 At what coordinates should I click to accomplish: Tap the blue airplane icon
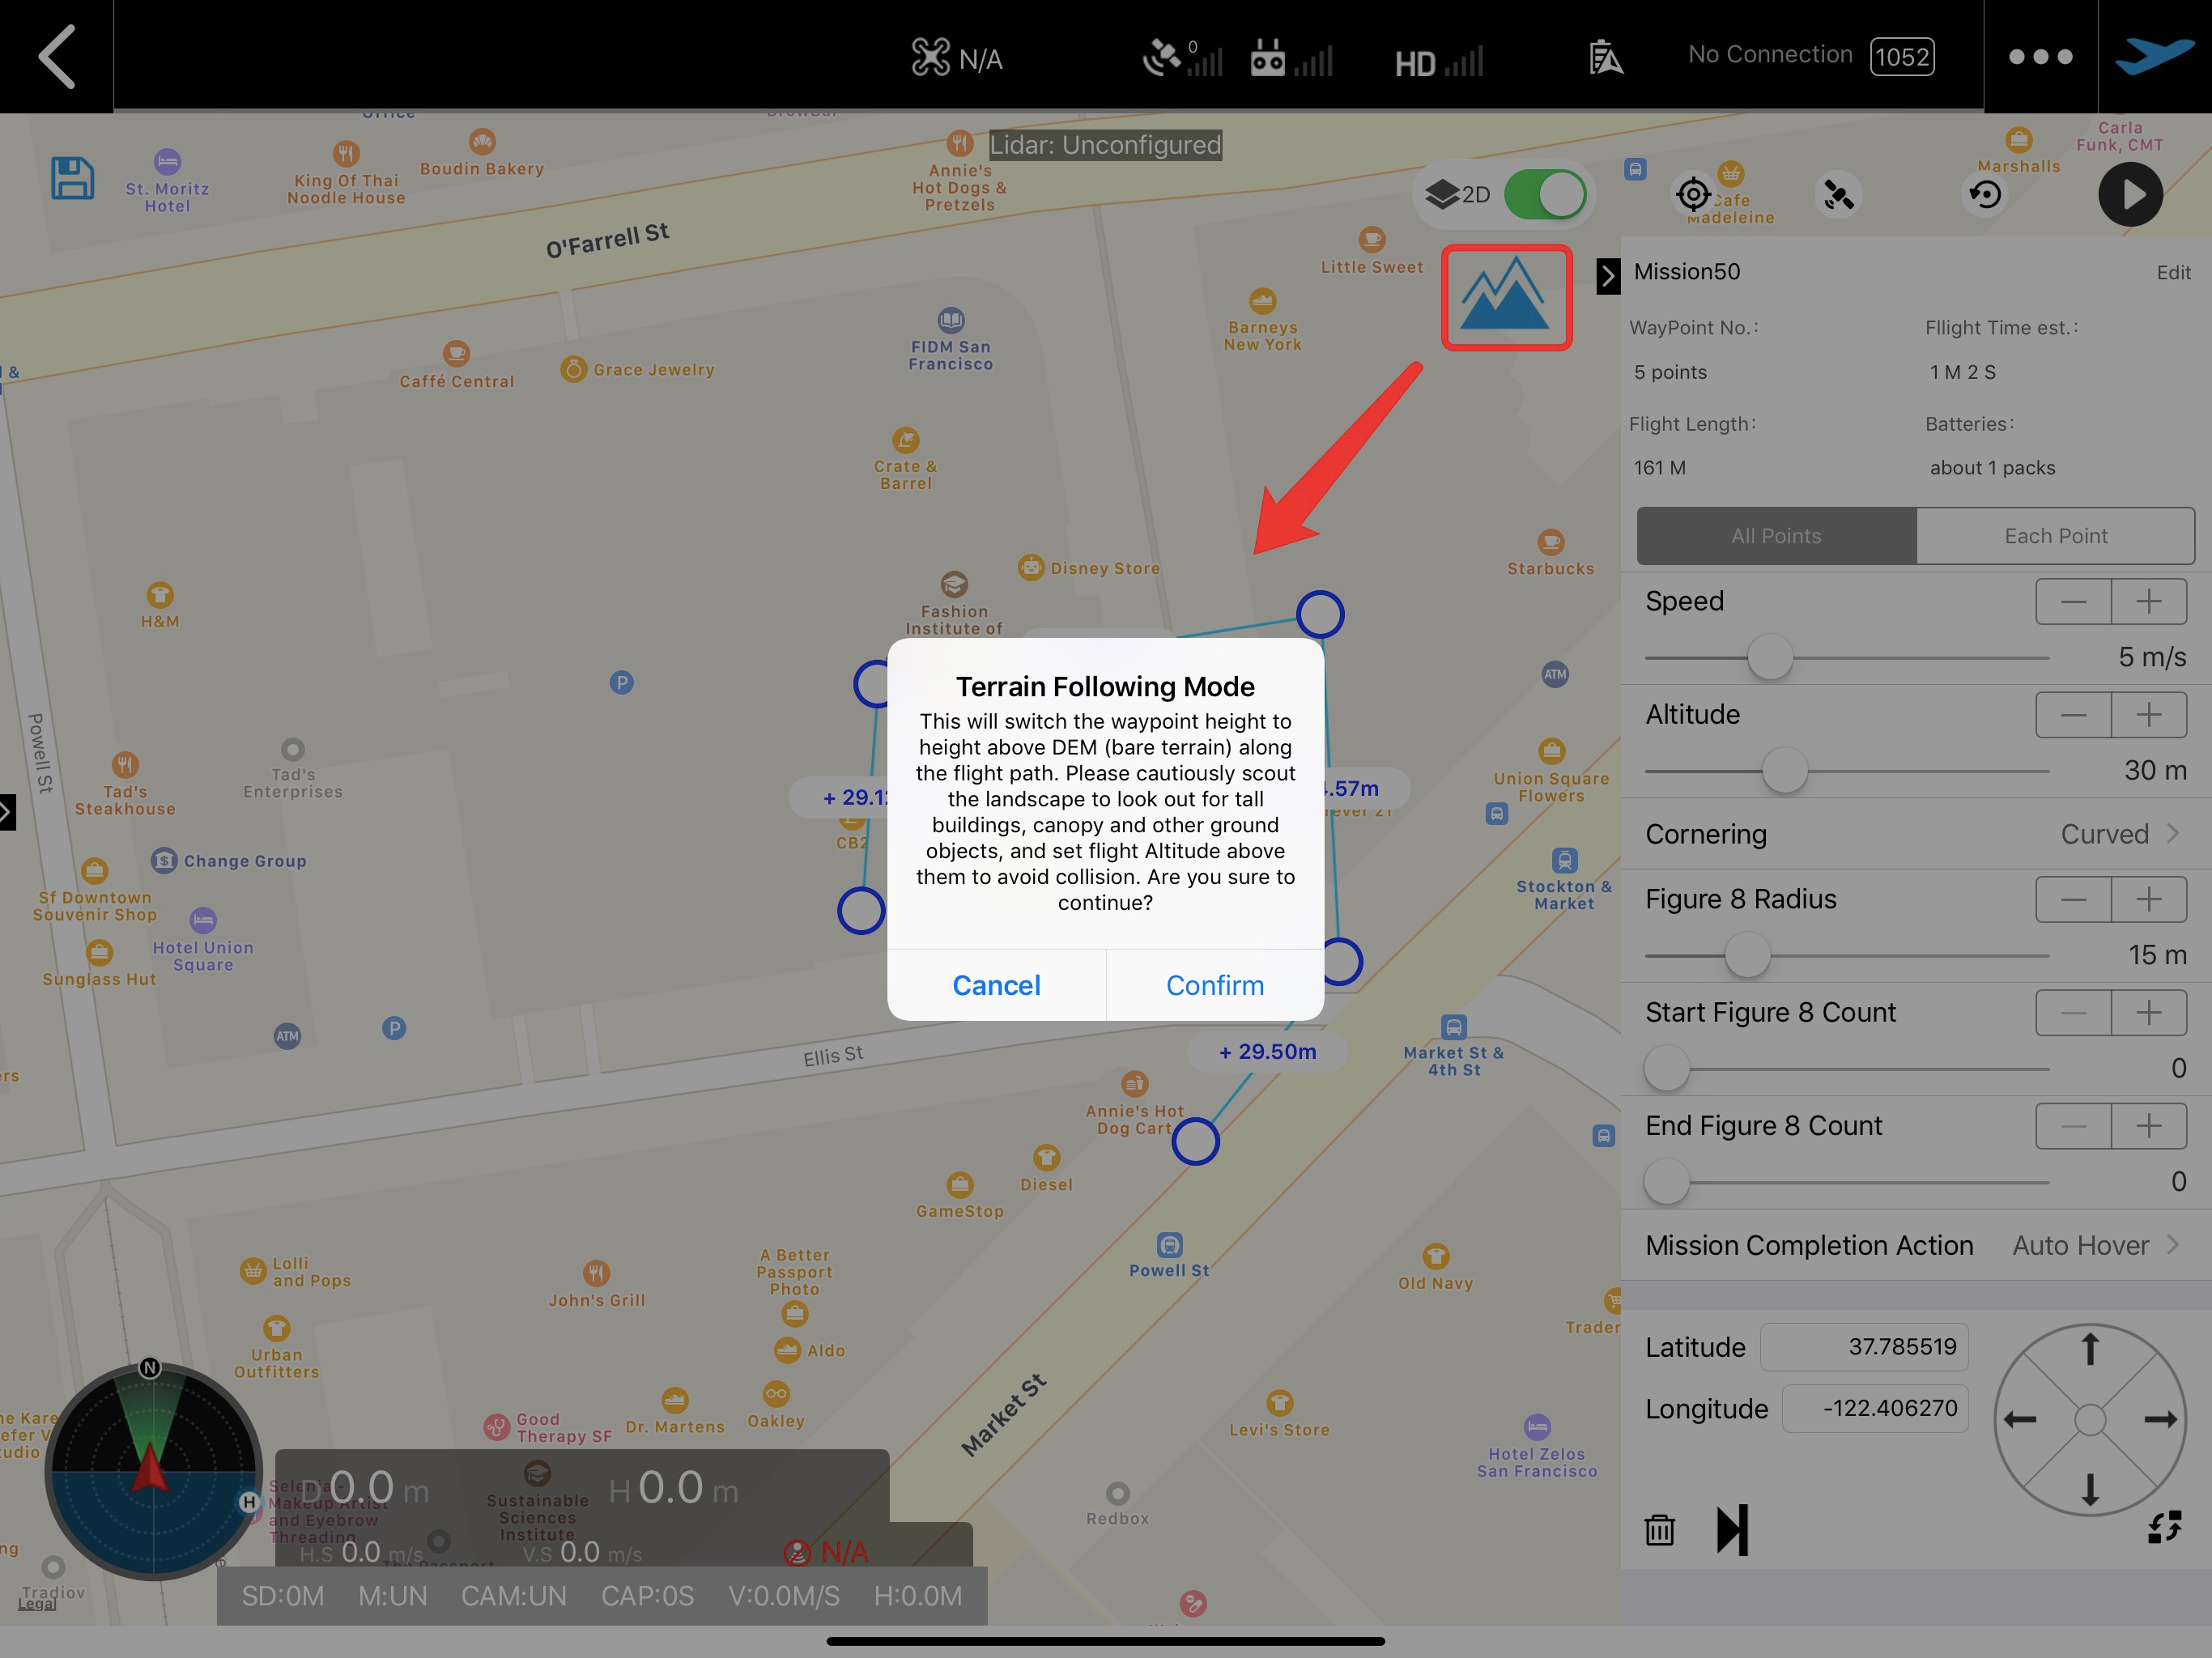[x=2154, y=55]
